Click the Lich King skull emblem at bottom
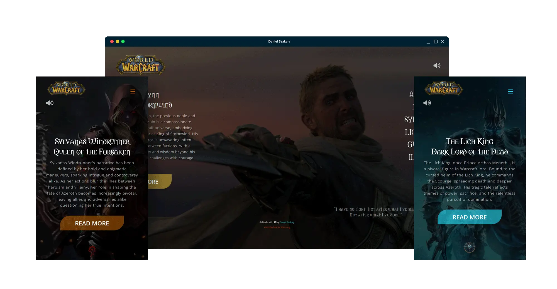Image resolution: width=557 pixels, height=289 pixels. pos(470,247)
